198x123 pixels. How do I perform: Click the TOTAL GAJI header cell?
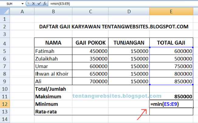[171, 42]
